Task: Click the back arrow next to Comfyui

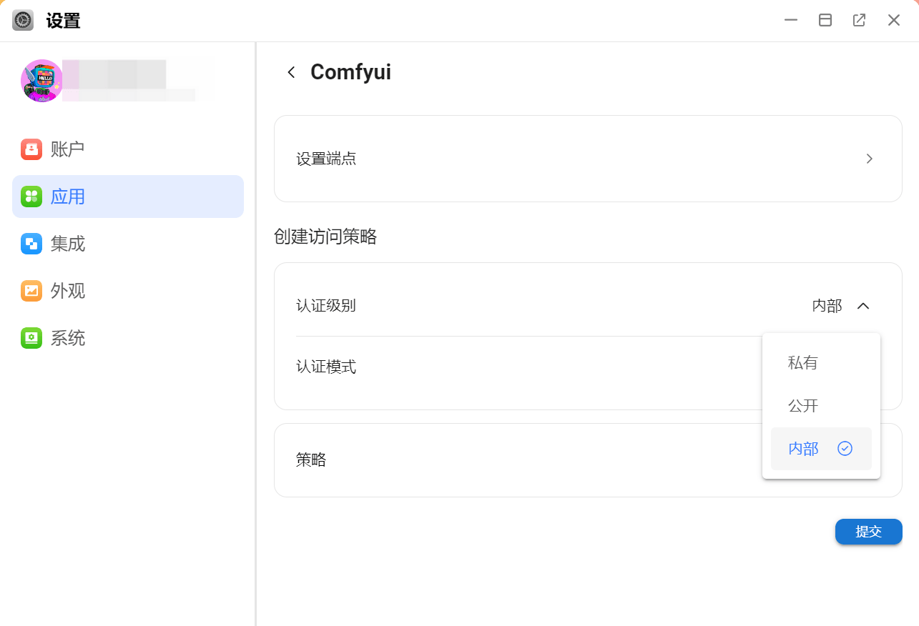Action: click(x=291, y=71)
